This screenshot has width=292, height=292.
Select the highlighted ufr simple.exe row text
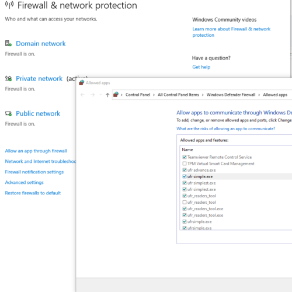click(x=200, y=176)
